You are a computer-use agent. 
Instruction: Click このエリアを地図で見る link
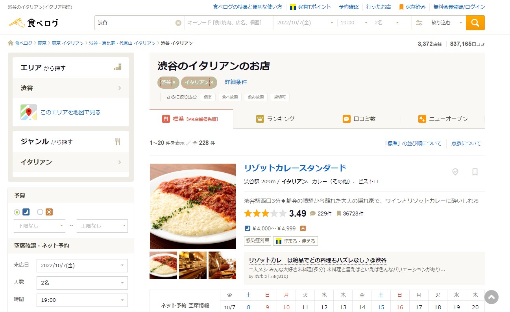(70, 112)
